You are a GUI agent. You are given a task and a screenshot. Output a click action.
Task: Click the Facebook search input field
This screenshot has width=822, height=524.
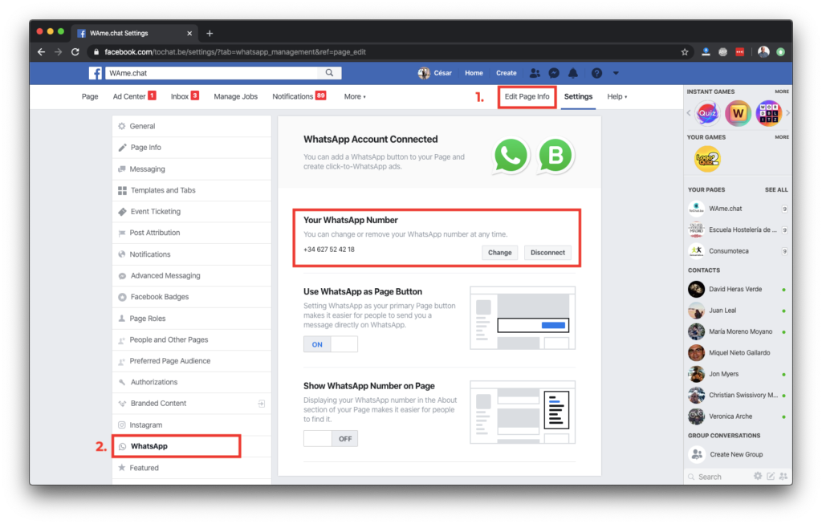[213, 73]
